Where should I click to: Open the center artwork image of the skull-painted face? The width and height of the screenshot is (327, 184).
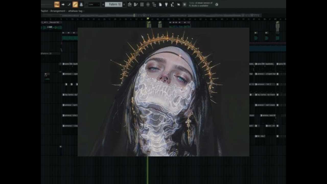[163, 92]
